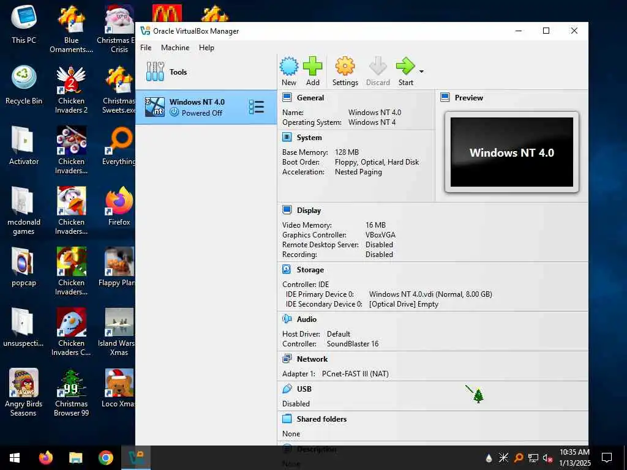Open the Shared folders section header
This screenshot has width=627, height=470.
321,419
